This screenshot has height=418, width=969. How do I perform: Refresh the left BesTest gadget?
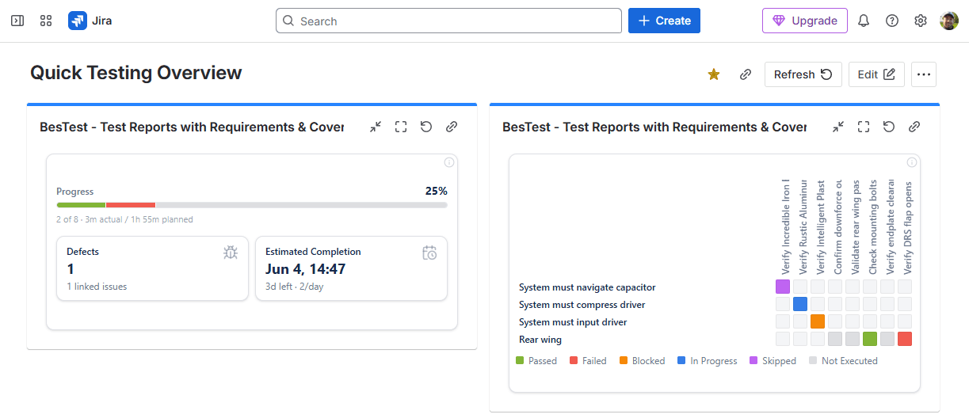(426, 127)
